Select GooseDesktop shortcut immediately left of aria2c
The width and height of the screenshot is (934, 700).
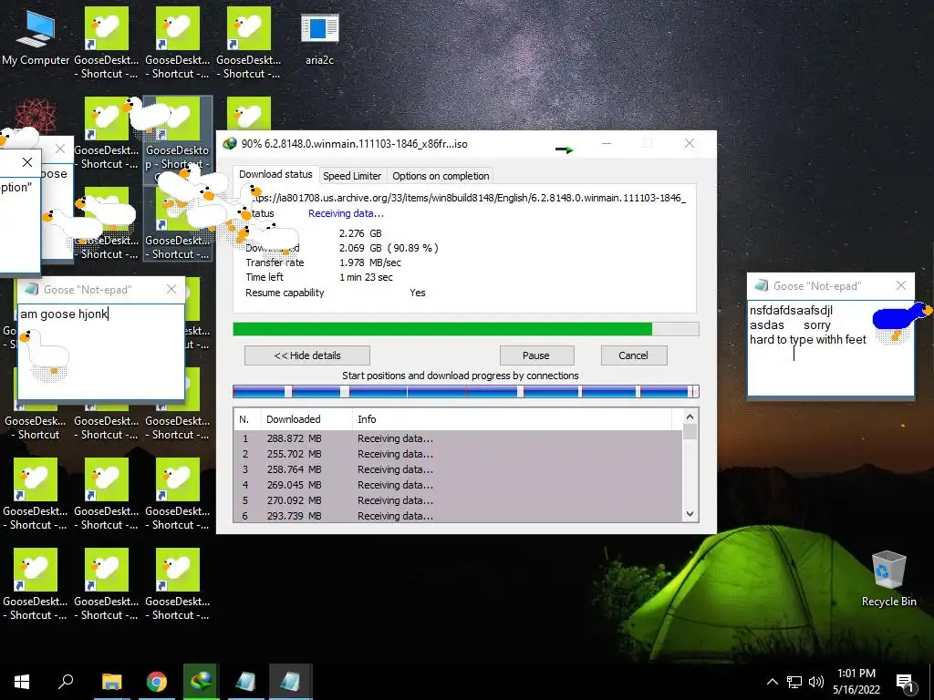click(249, 43)
